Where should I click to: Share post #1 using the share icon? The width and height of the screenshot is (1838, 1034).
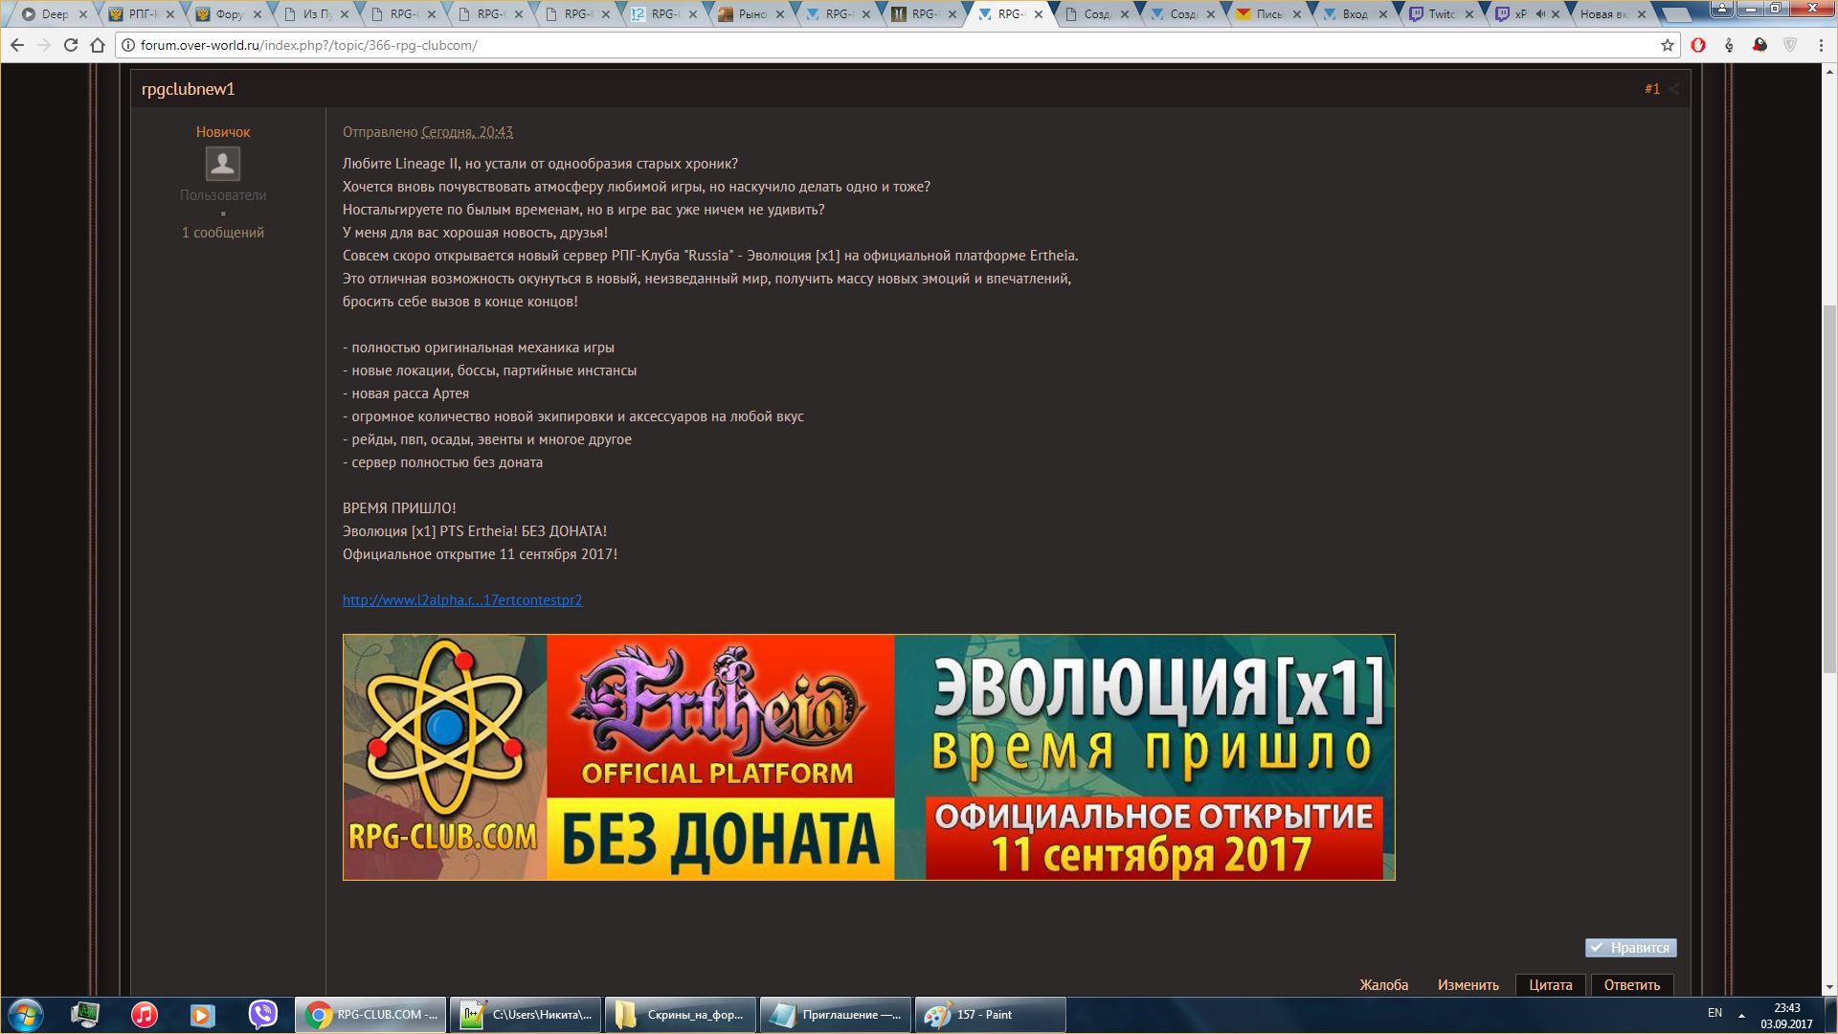[1674, 89]
